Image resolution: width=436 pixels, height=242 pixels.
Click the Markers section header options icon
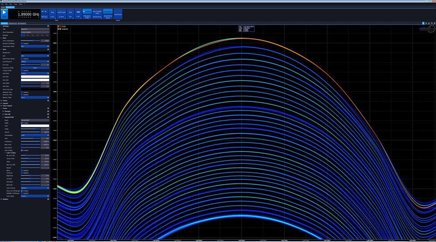tap(48, 199)
